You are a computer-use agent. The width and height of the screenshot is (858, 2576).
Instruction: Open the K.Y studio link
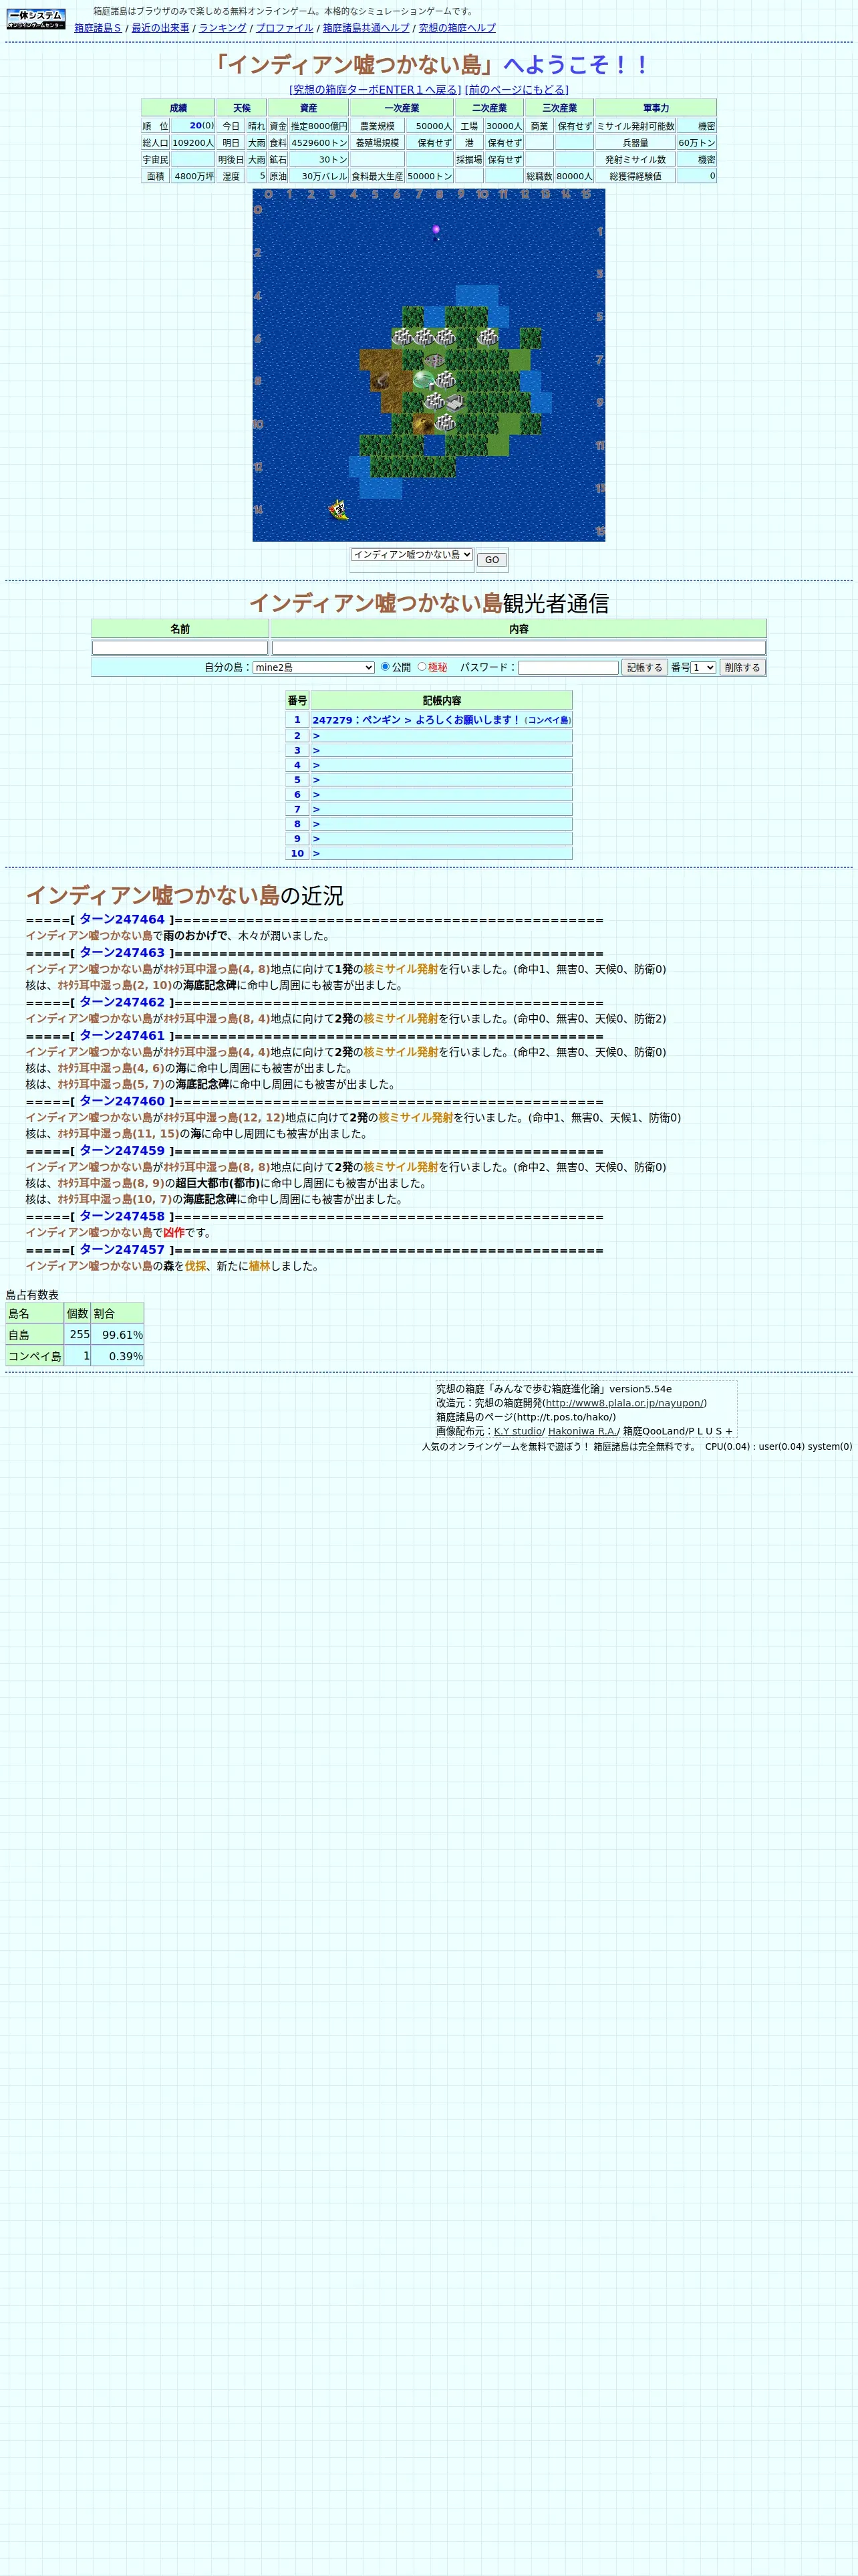(x=517, y=1431)
